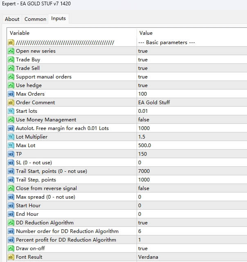Toggle Close from reverse signal value

144,188
